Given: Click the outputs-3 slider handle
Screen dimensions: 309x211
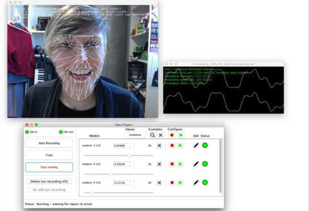Looking at the screenshot, I should pos(93,193).
